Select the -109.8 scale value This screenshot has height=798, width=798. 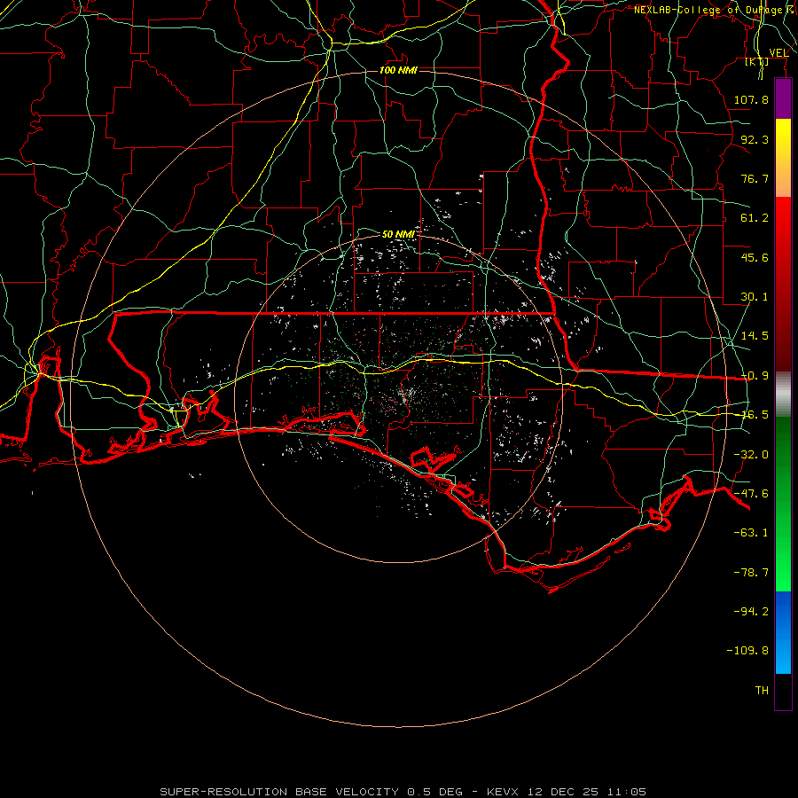[x=747, y=651]
